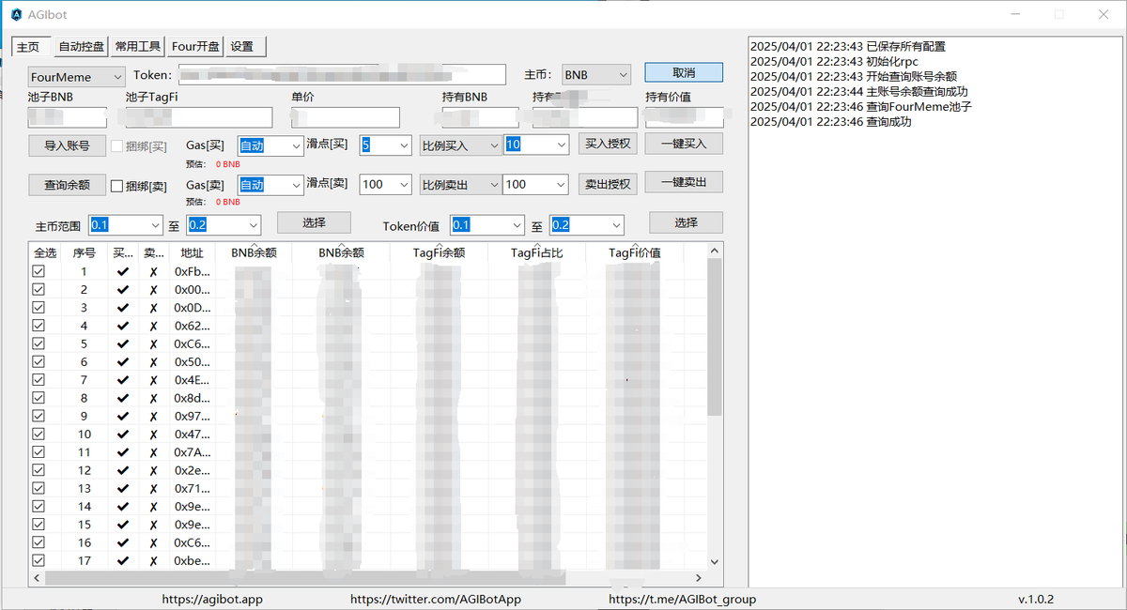The height and width of the screenshot is (610, 1127).
Task: Click the buy checkmark icon in row 1
Action: click(123, 272)
